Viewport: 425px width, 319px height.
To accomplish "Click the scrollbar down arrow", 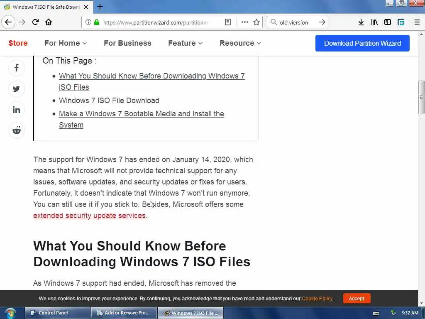I will [x=421, y=304].
